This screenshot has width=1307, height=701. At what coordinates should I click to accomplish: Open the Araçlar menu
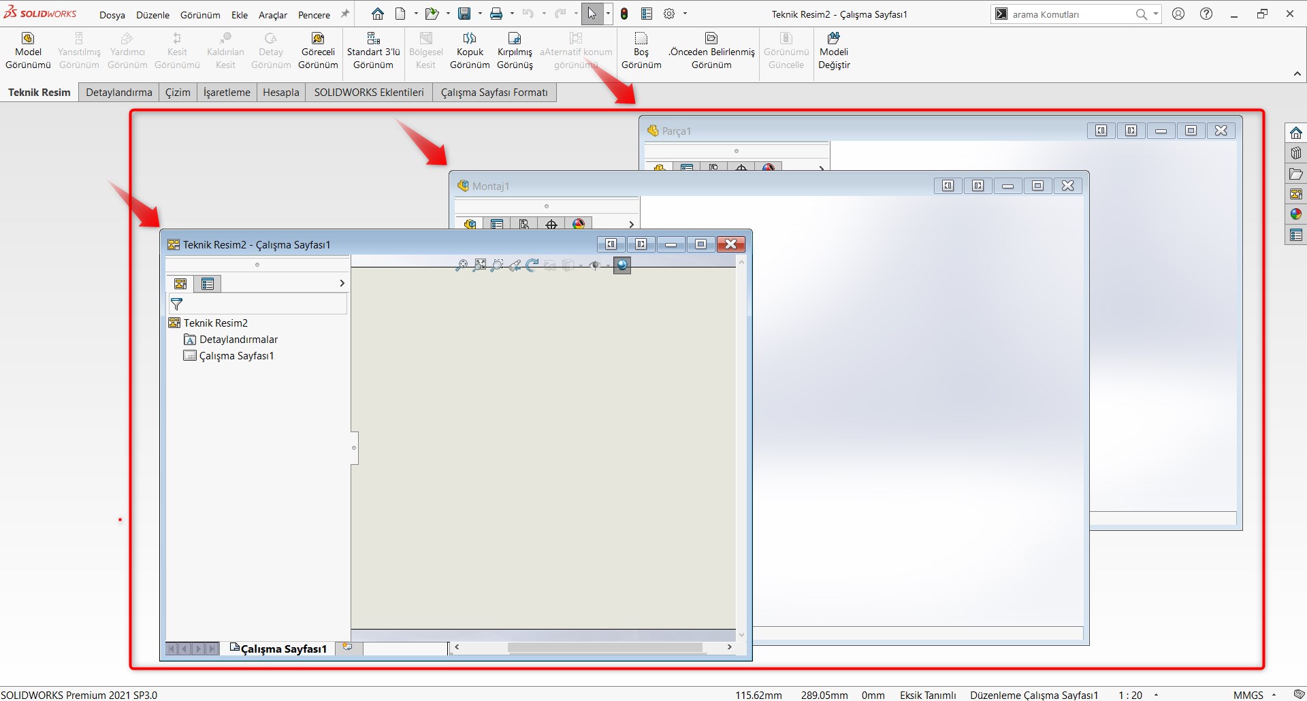(273, 15)
